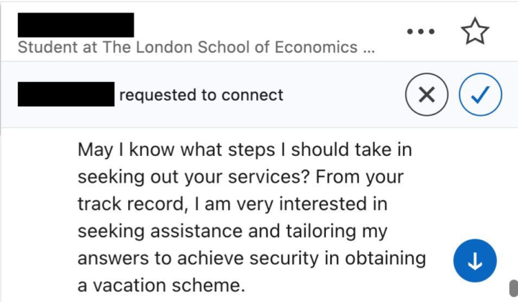518x302 pixels.
Task: Star this conversation
Action: coord(474,31)
